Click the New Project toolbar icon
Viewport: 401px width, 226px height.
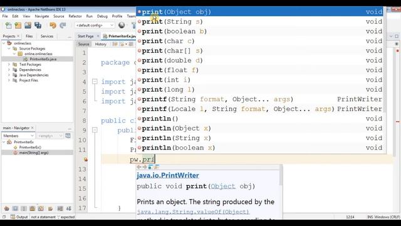[x=18, y=25]
